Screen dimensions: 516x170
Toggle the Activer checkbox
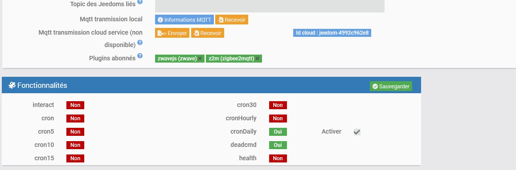pyautogui.click(x=357, y=132)
